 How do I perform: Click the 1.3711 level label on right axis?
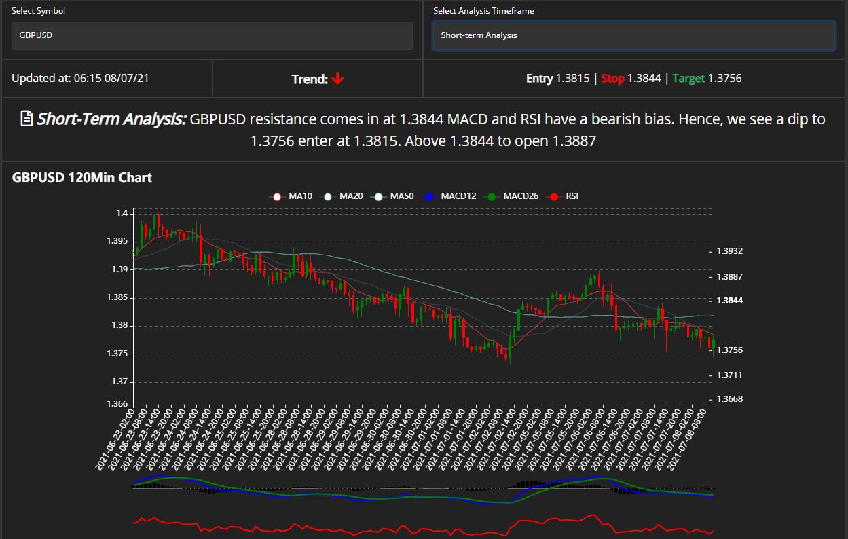coord(731,375)
